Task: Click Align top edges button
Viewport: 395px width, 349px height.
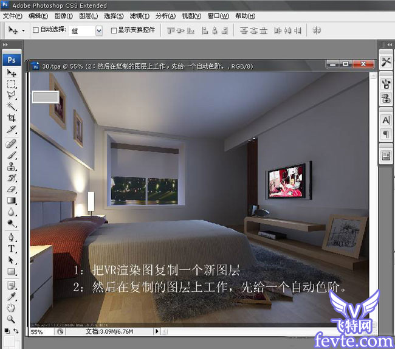Action: pyautogui.click(x=171, y=31)
